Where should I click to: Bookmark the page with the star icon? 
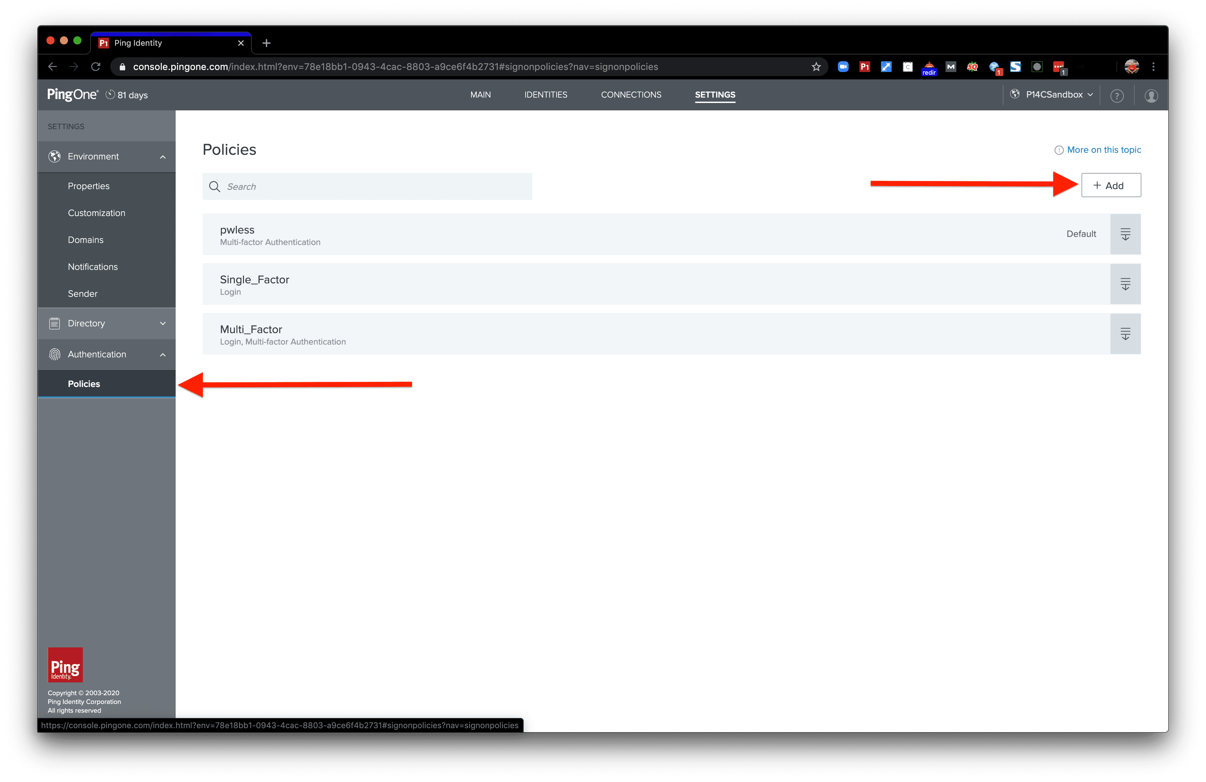pyautogui.click(x=816, y=66)
